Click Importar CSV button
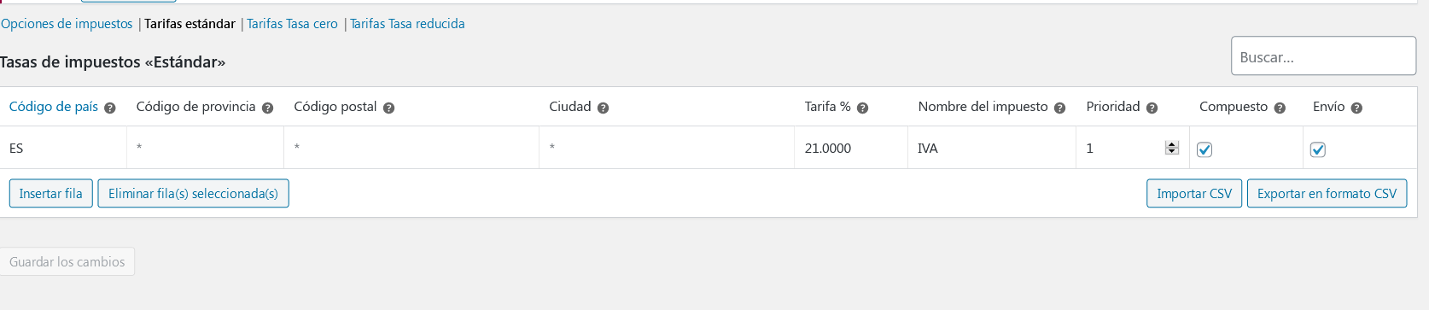The width and height of the screenshot is (1429, 310). 1194,194
